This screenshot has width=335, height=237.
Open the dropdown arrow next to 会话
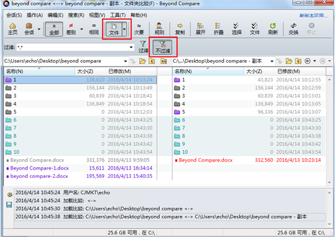click(39, 29)
